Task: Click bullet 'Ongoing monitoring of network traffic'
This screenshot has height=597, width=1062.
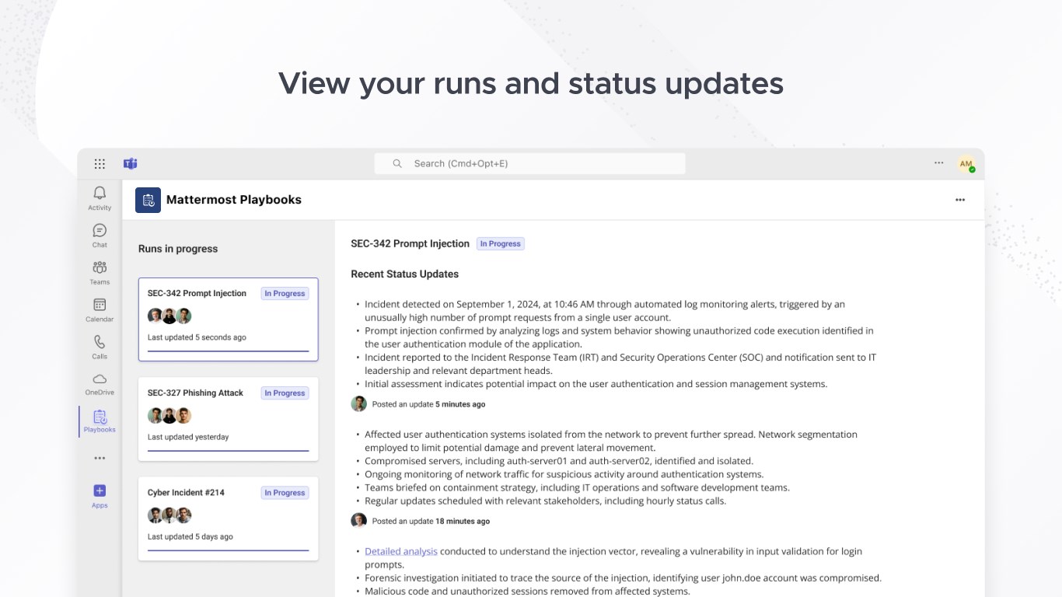Action: pos(564,474)
